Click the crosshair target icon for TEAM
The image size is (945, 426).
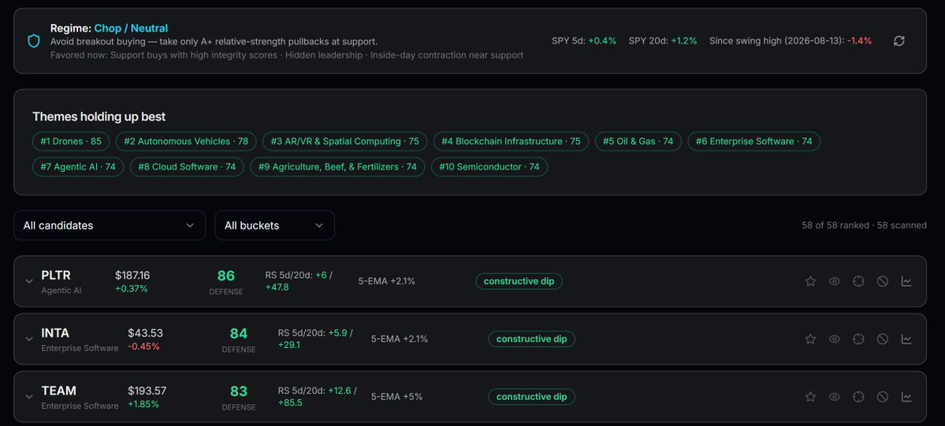(x=858, y=397)
